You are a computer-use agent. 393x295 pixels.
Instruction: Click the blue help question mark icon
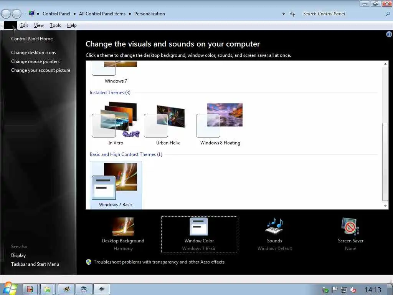click(389, 34)
